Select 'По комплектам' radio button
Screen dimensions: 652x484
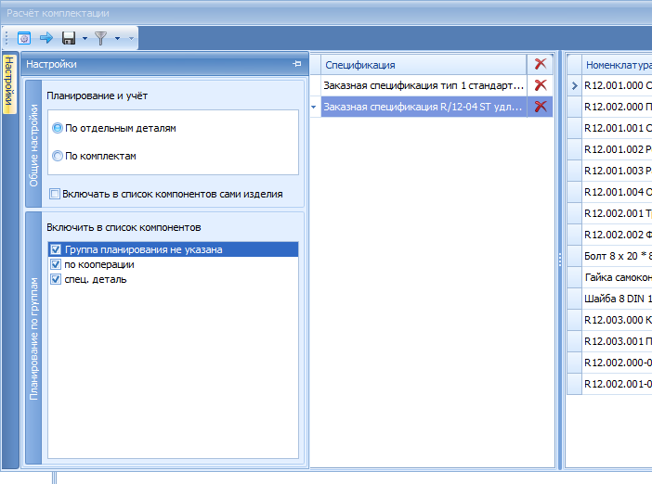tap(58, 156)
